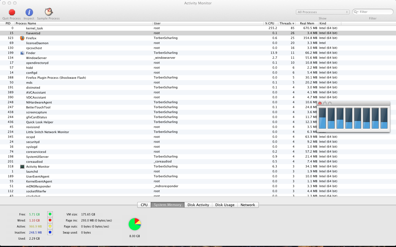
Task: Select the fseventsd process row
Action: tap(198, 33)
